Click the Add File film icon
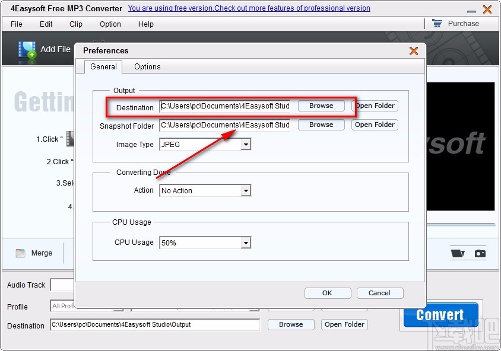The height and width of the screenshot is (351, 501). tap(27, 50)
